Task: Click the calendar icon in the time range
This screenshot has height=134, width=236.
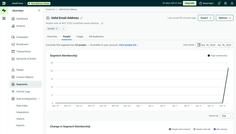Action: pyautogui.click(x=199, y=45)
